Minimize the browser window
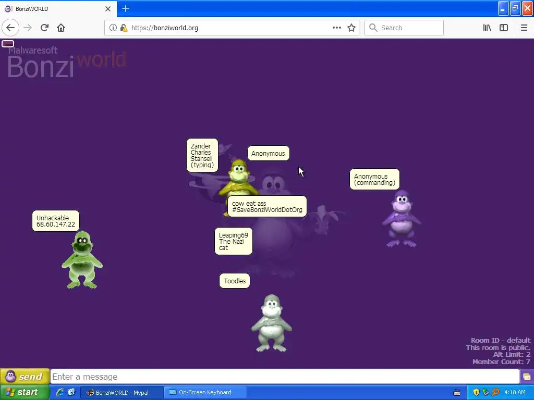 503,8
